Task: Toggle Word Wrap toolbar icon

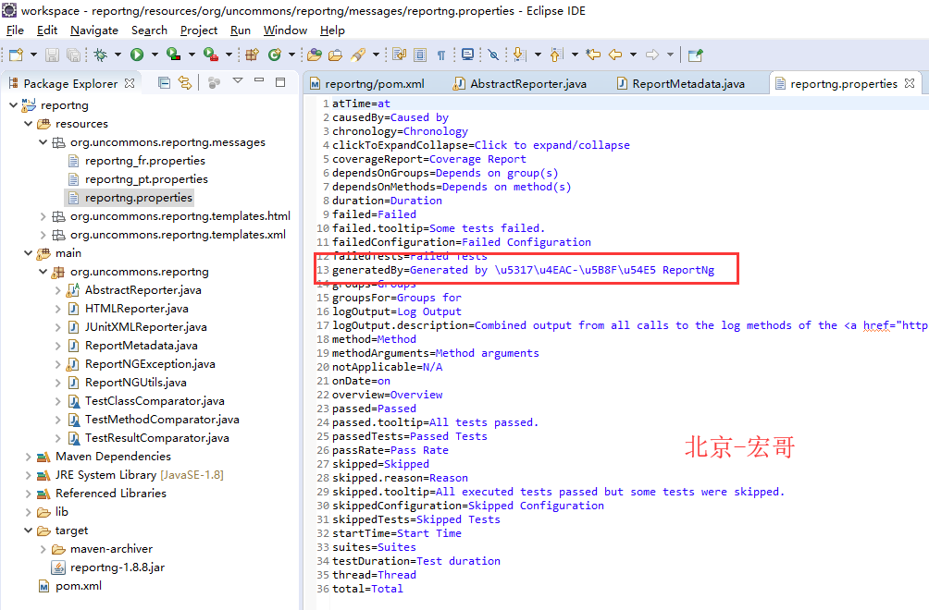Action: coord(400,55)
